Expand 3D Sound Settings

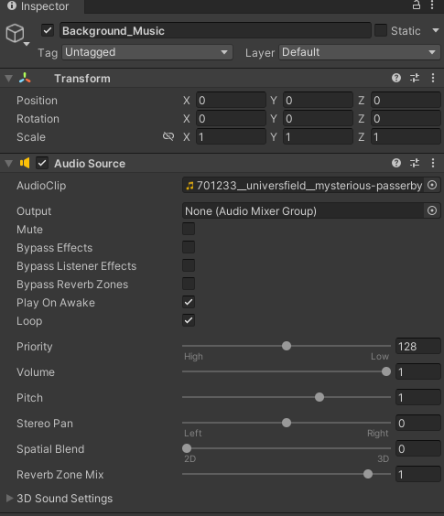coord(9,498)
